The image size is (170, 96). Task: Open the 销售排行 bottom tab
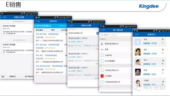12,76
